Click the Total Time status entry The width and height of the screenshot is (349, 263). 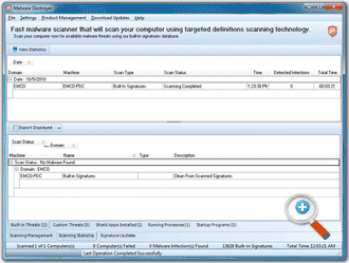311,246
